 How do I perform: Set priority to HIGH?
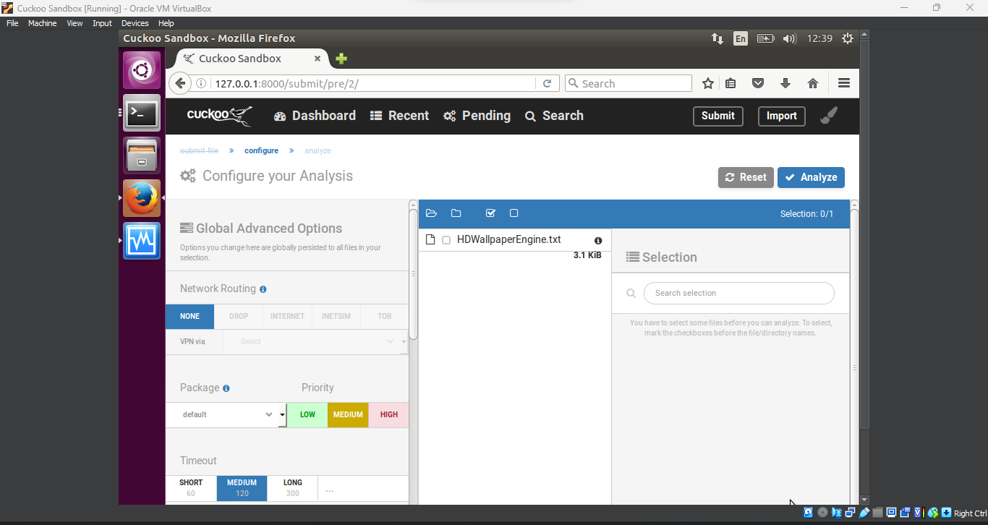click(388, 414)
